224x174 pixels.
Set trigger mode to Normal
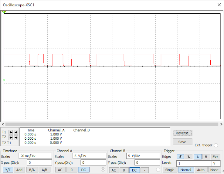[186, 170]
